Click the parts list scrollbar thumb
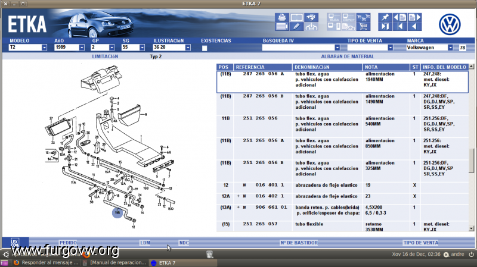This screenshot has width=477, height=267. coord(472,159)
